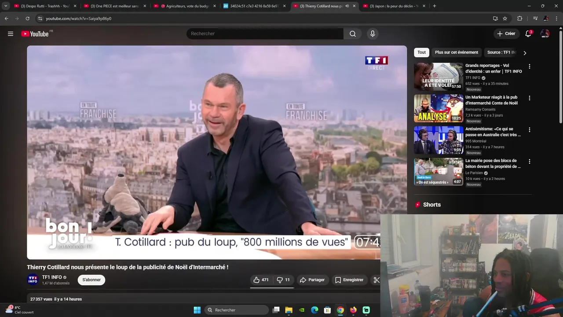Open the On est séquestrés thumbnail
The height and width of the screenshot is (317, 563).
coord(438,172)
